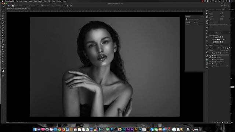Open layer blend mode dropdown
The height and width of the screenshot is (132, 235).
(216, 51)
